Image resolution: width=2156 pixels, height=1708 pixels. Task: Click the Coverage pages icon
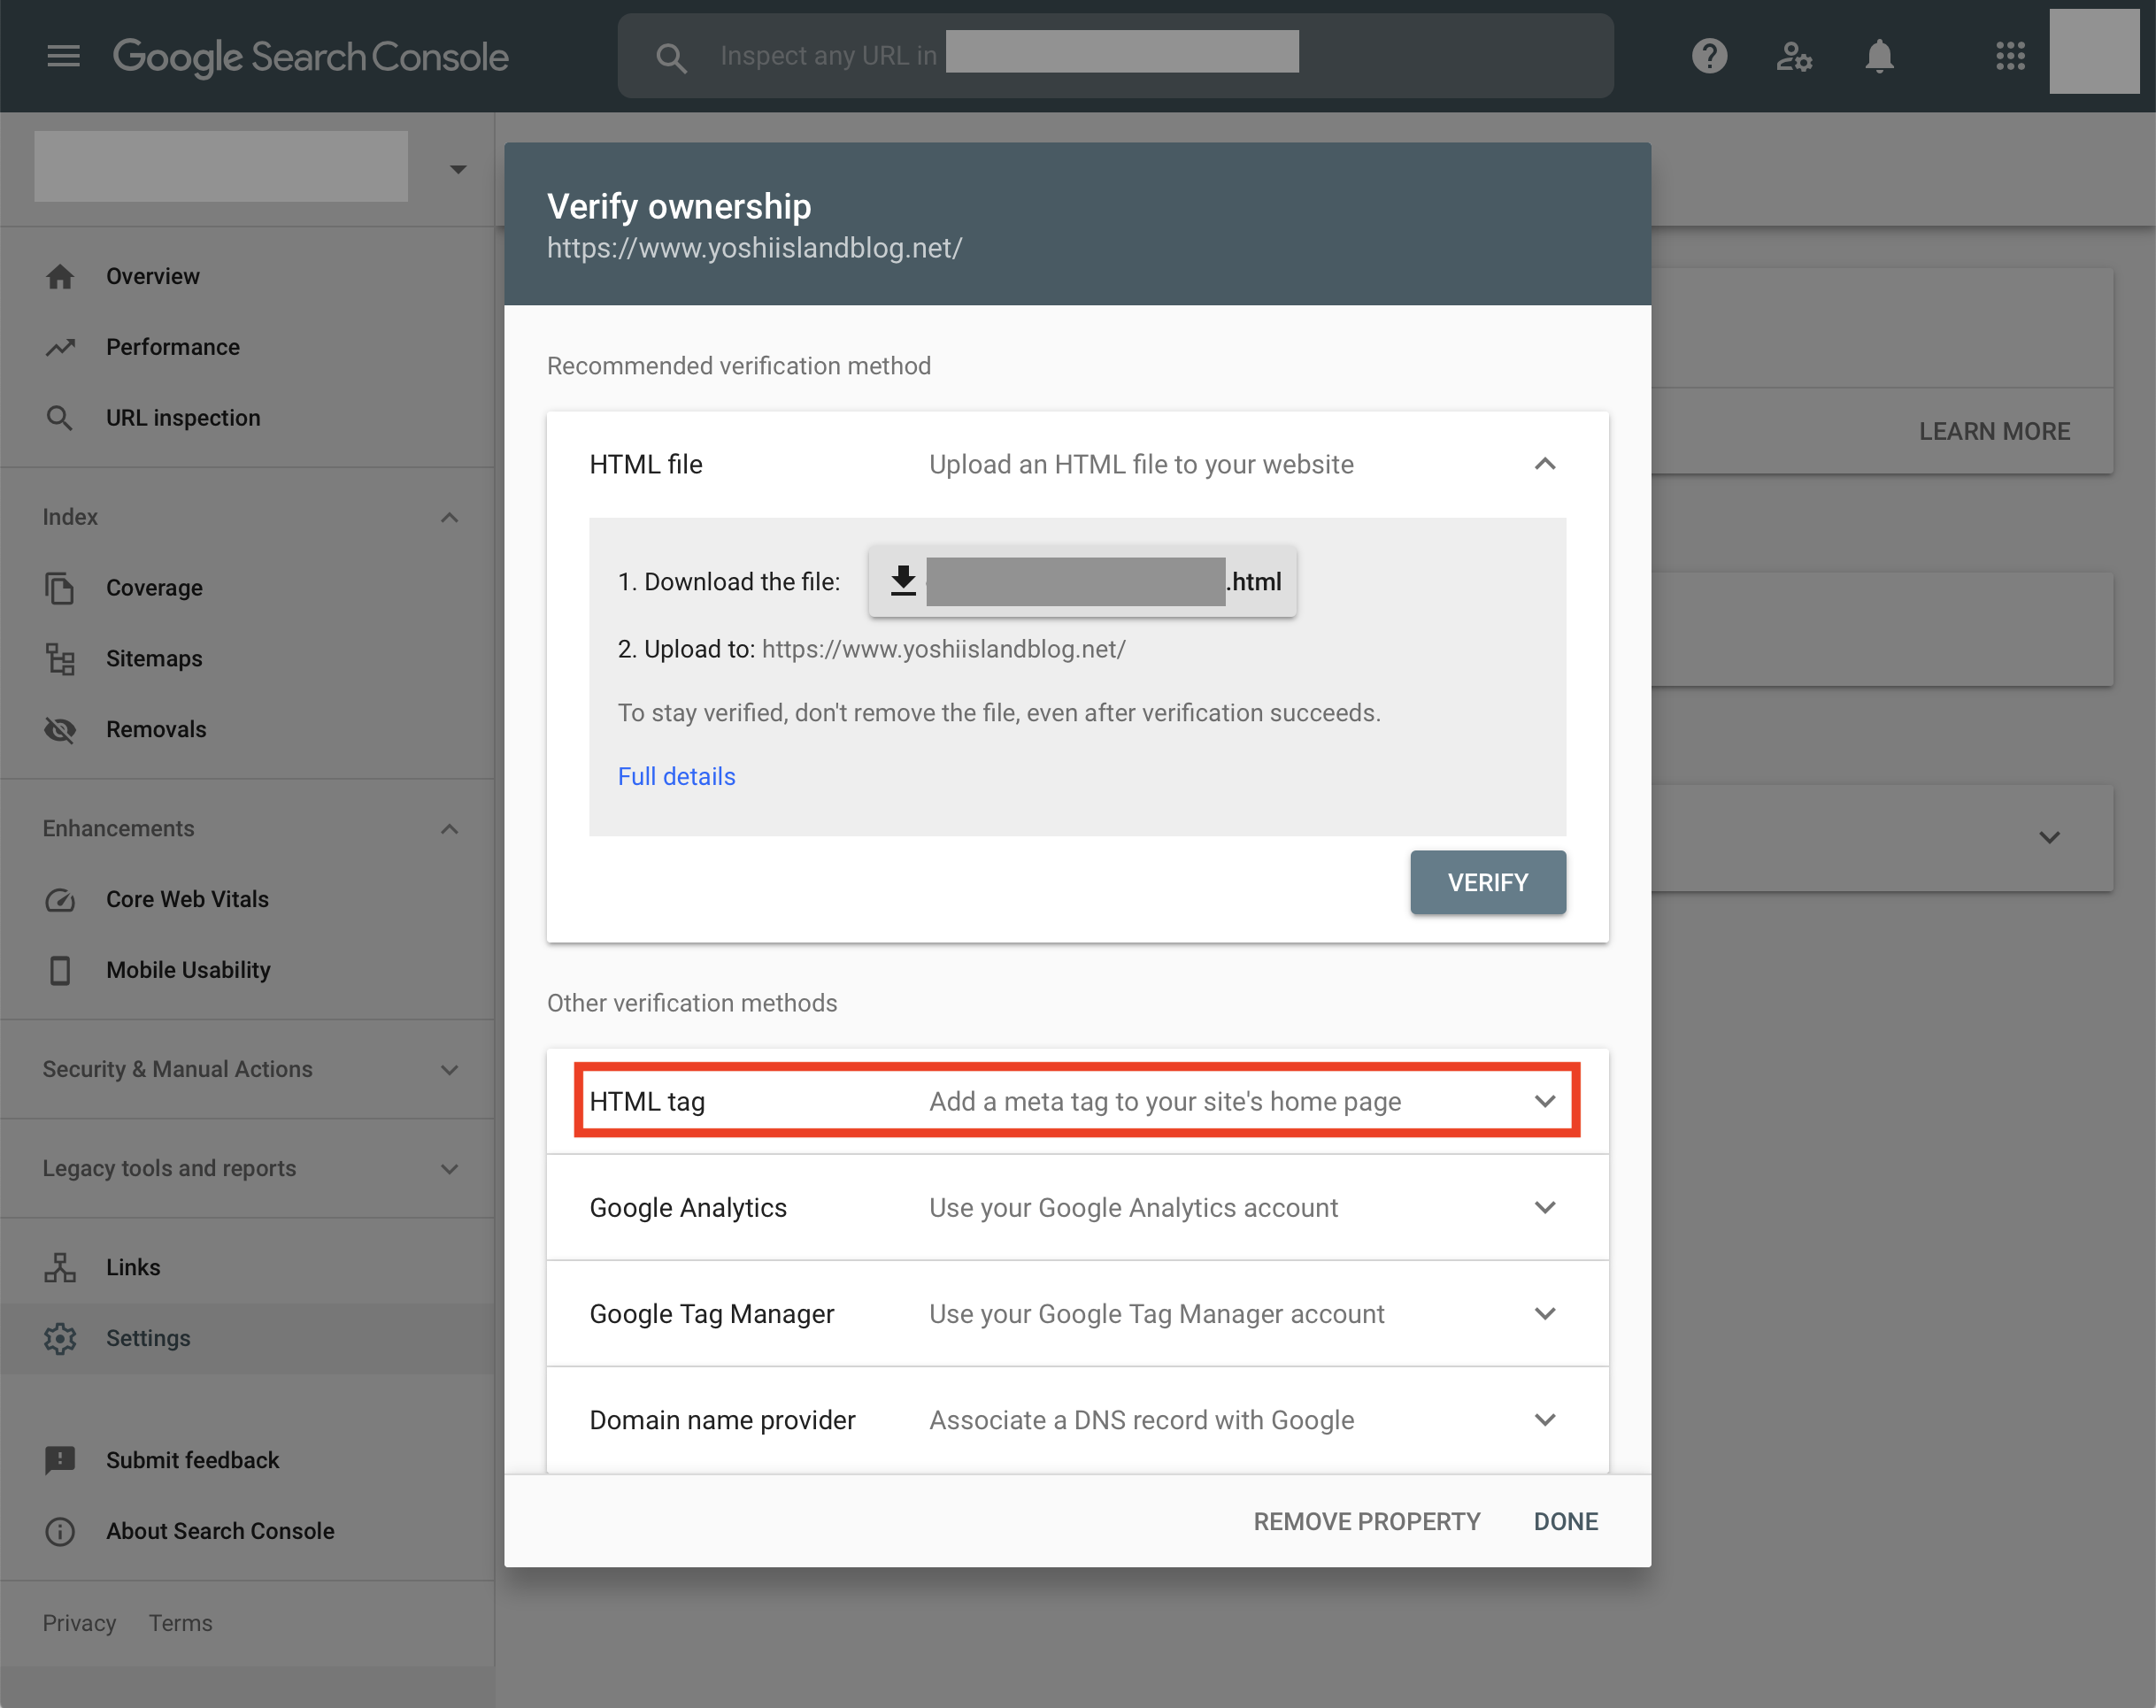tap(60, 588)
